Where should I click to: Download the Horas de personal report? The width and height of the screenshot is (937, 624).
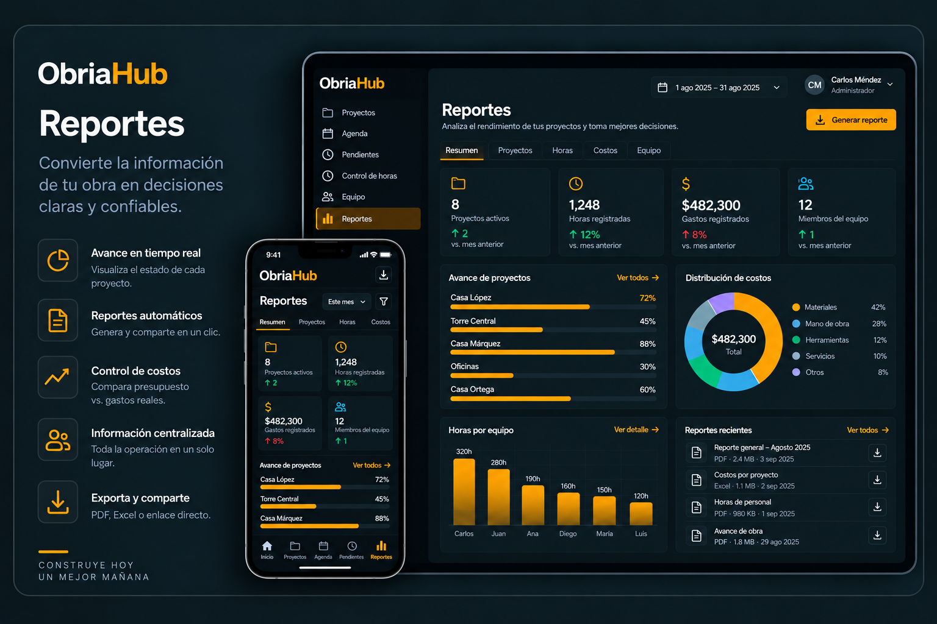pyautogui.click(x=877, y=507)
